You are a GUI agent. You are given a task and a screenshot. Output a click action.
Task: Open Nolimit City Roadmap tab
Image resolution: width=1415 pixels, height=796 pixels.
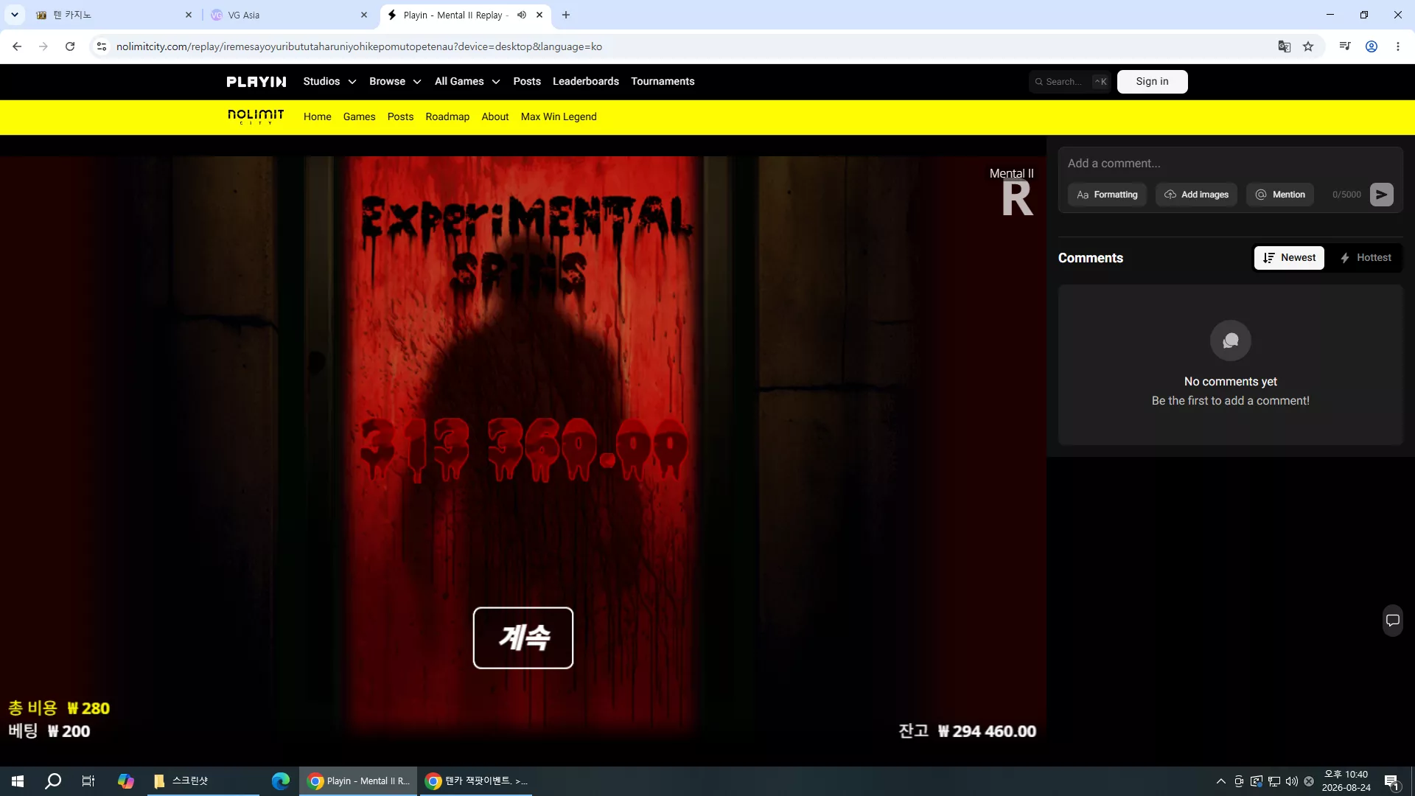tap(447, 117)
